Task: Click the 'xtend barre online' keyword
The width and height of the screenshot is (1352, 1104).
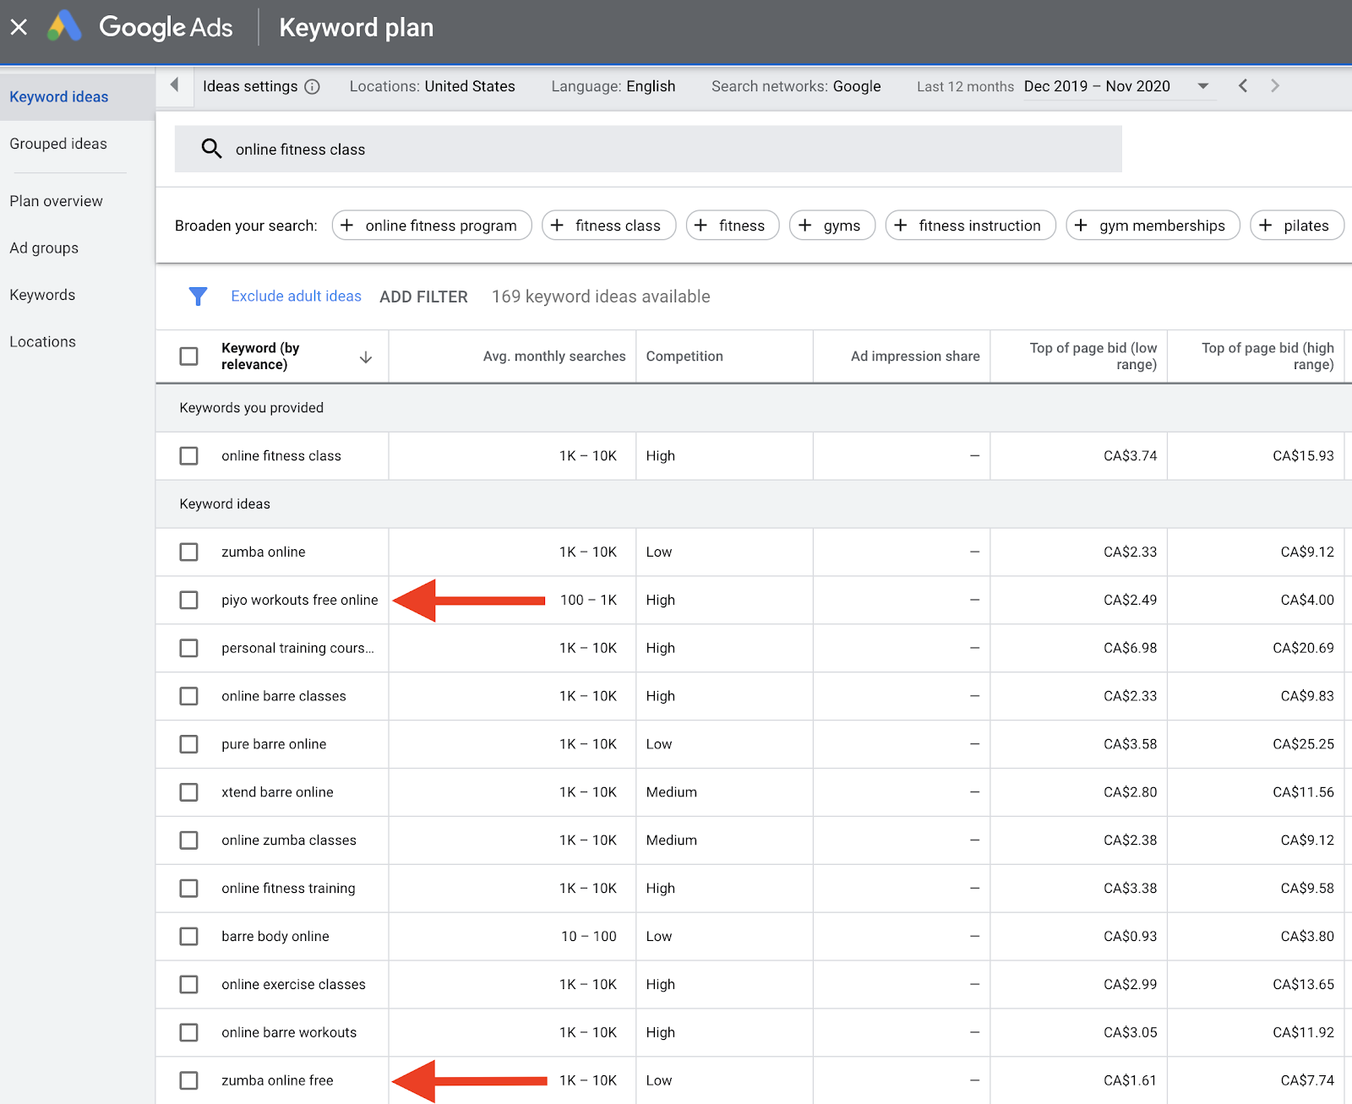Action: click(277, 792)
